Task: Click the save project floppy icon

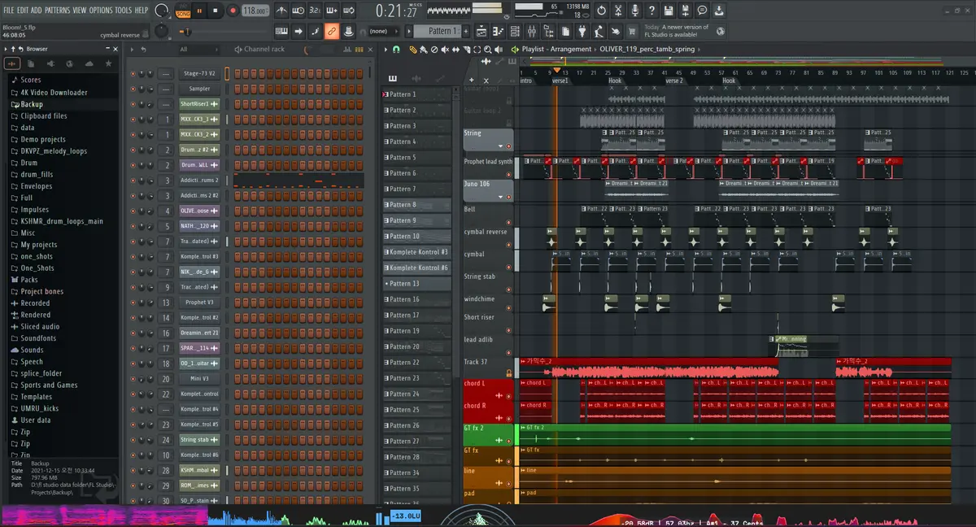Action: pyautogui.click(x=668, y=11)
